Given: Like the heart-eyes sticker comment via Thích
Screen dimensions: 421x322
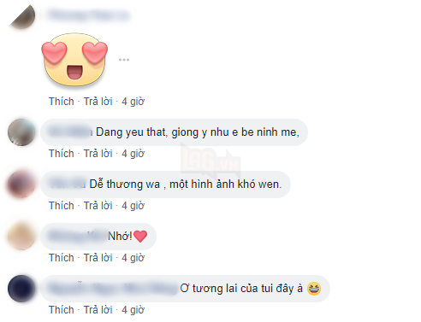Looking at the screenshot, I should click(x=62, y=102).
